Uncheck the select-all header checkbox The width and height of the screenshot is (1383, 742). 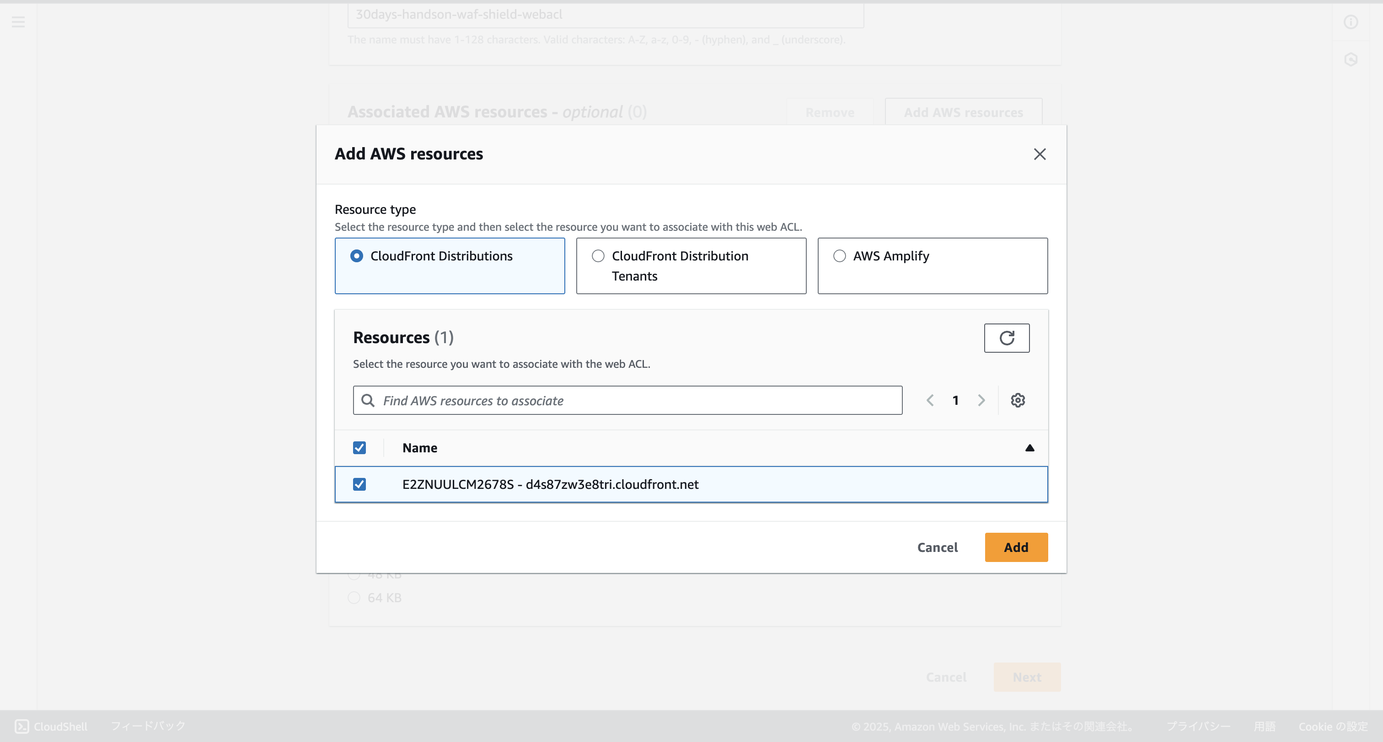(359, 448)
